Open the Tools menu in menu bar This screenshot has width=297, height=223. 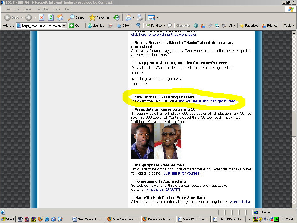(x=57, y=9)
